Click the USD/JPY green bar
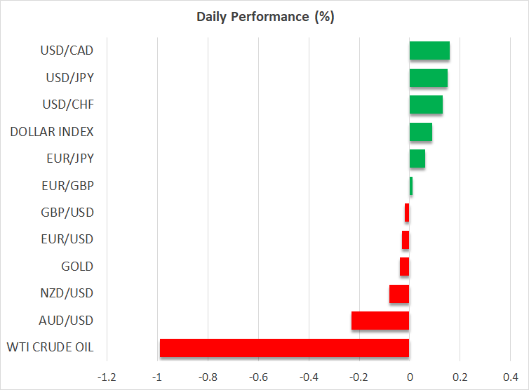Image resolution: width=529 pixels, height=390 pixels. tap(428, 78)
